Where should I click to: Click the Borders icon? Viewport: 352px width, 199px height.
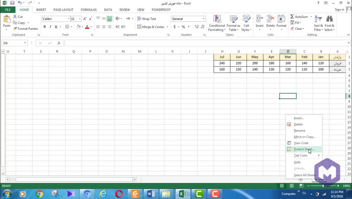click(67, 27)
